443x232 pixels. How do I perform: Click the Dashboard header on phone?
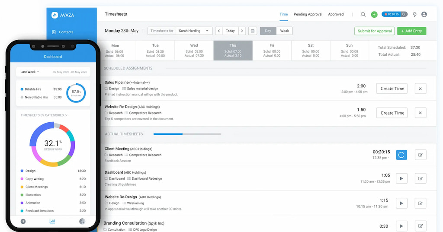(x=53, y=57)
